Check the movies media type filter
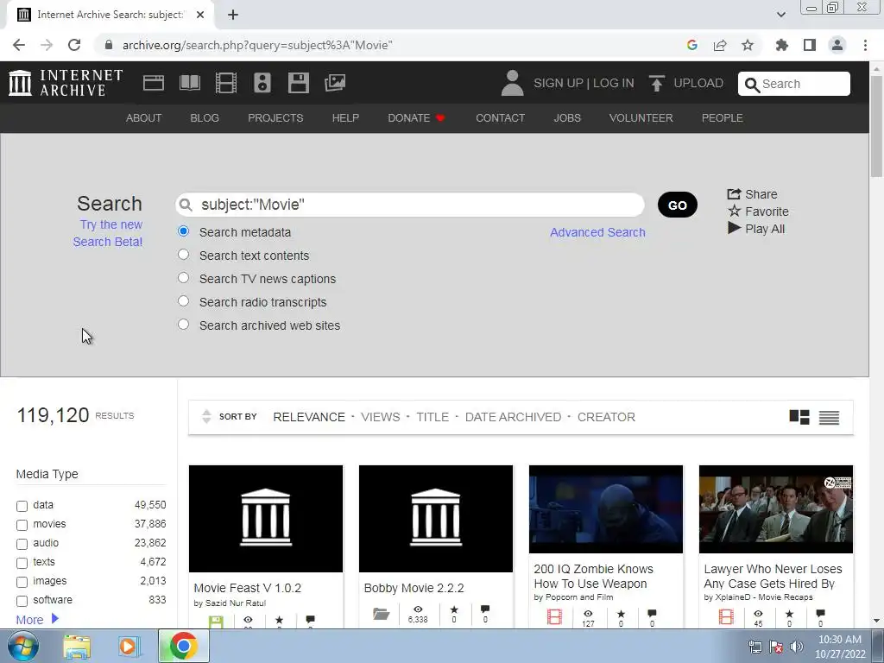This screenshot has width=884, height=663. (22, 525)
